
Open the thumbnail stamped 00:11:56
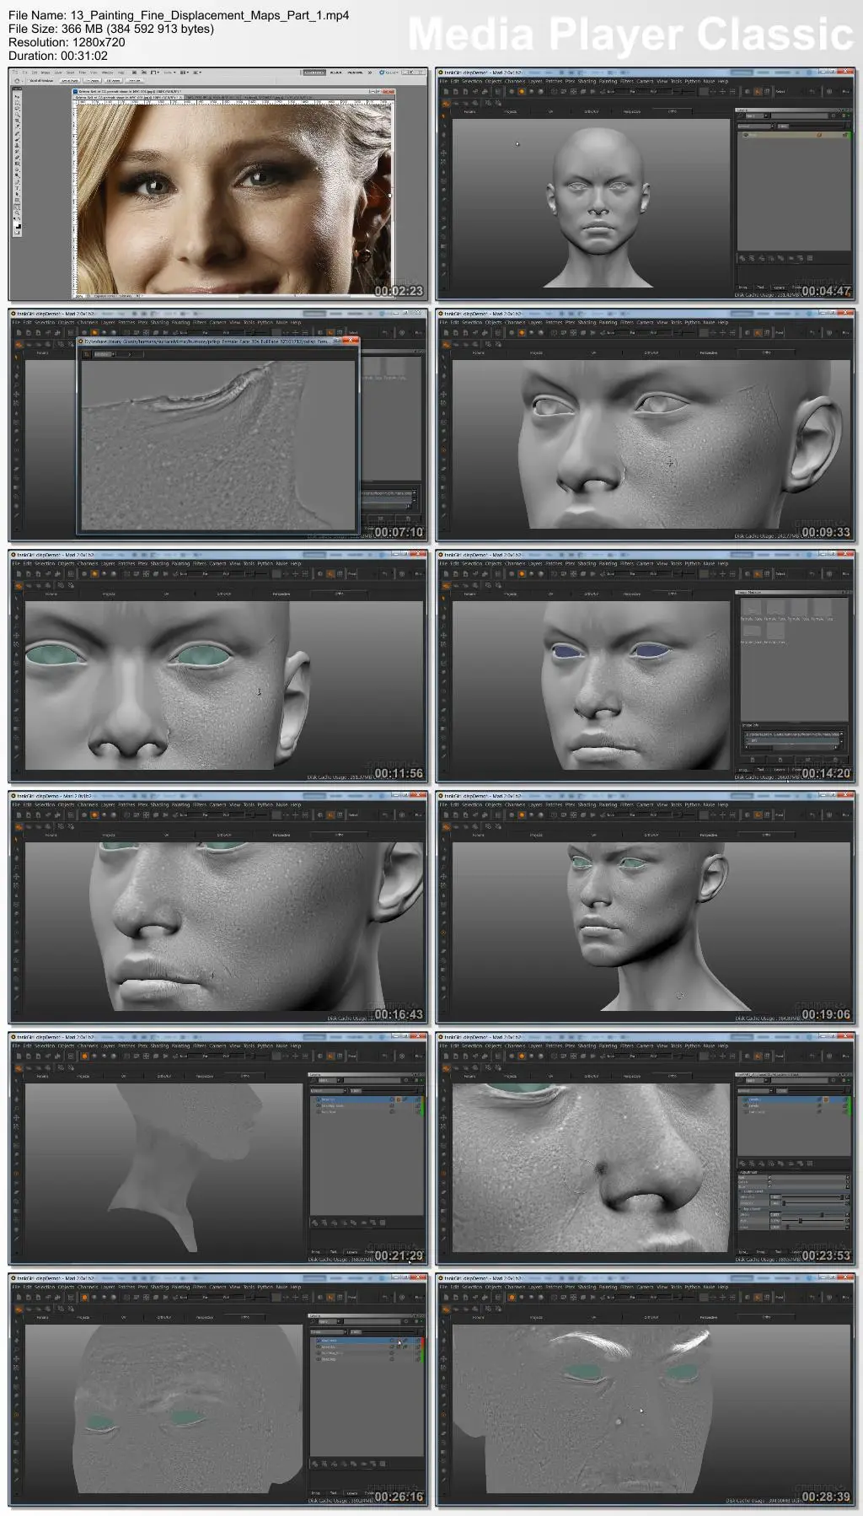pos(217,666)
